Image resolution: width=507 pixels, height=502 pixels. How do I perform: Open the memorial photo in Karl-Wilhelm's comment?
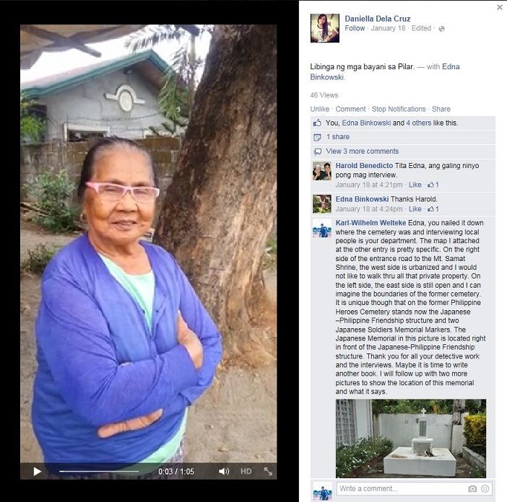411,439
